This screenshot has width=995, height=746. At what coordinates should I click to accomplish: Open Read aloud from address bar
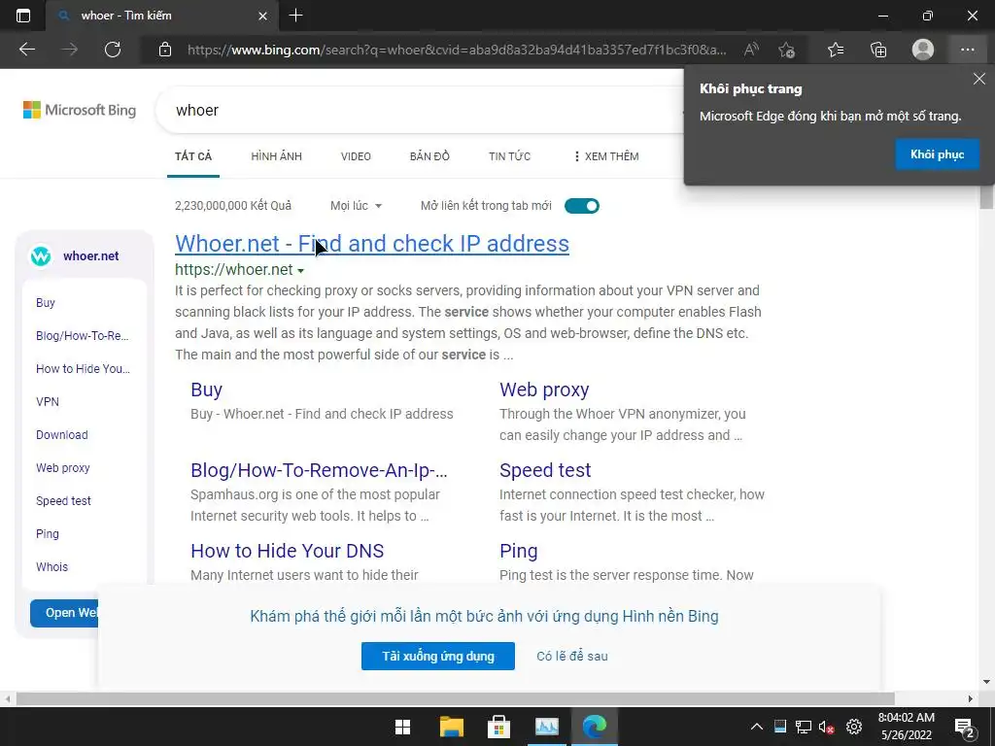tap(751, 50)
